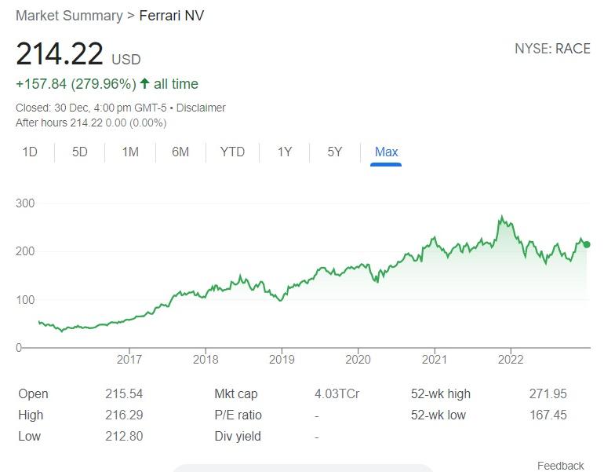Click the +157.84 (279.96%) change text
This screenshot has width=604, height=472.
76,84
